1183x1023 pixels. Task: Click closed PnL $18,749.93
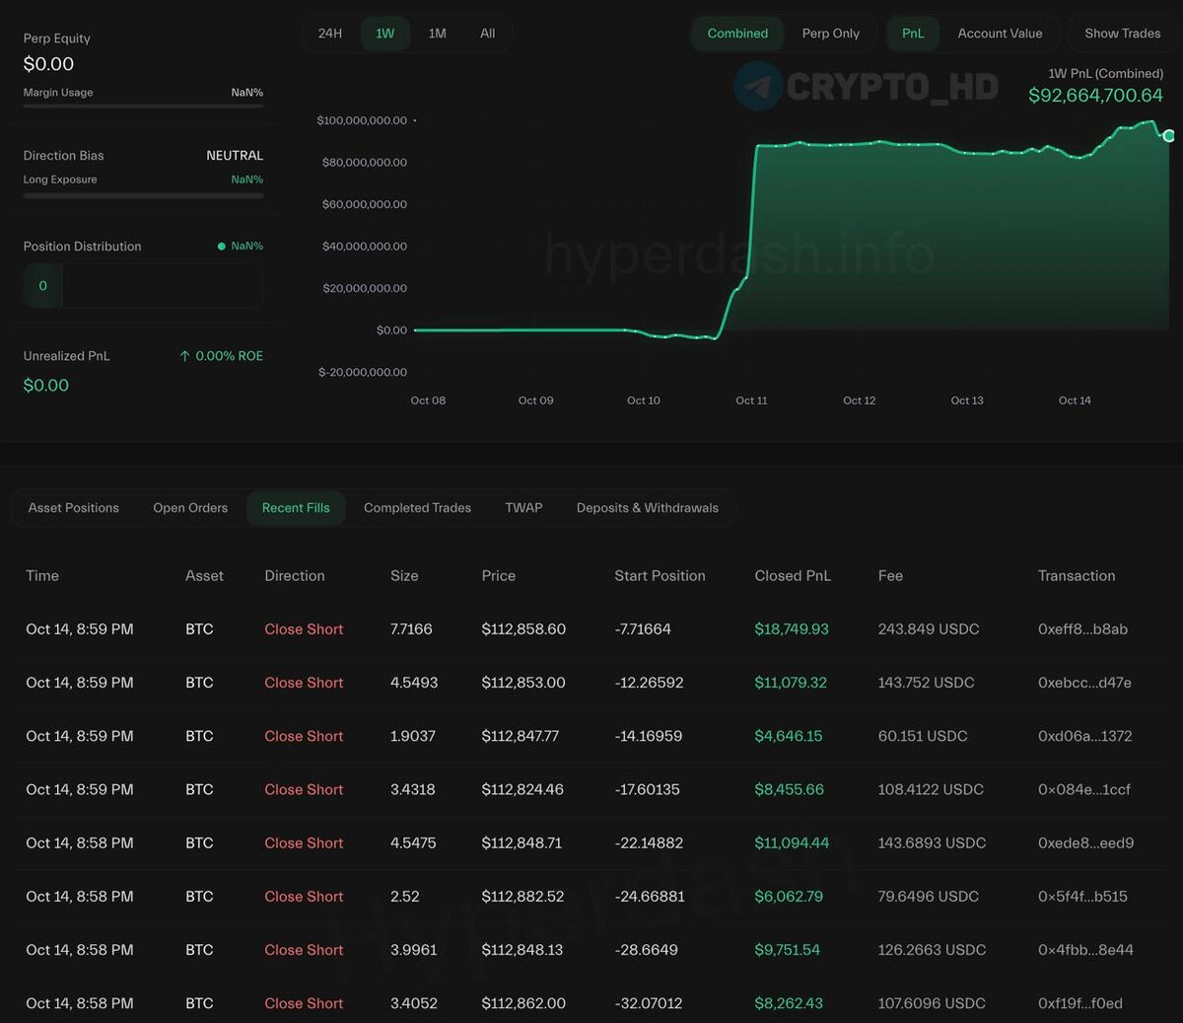pos(792,629)
